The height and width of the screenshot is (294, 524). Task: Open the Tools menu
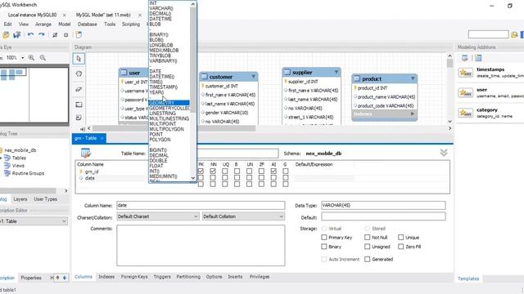click(x=110, y=24)
